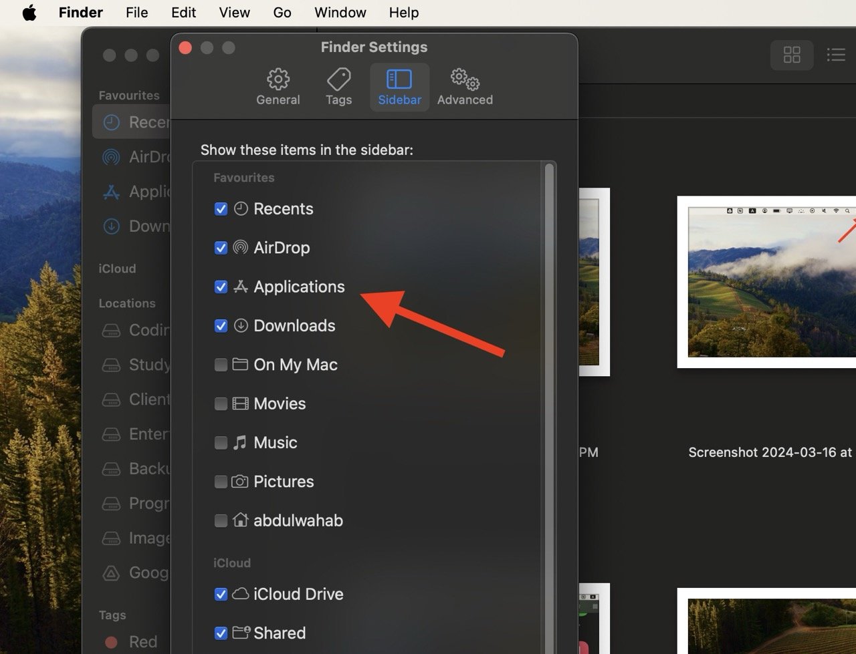Tick the Pictures checkbox

click(x=221, y=482)
